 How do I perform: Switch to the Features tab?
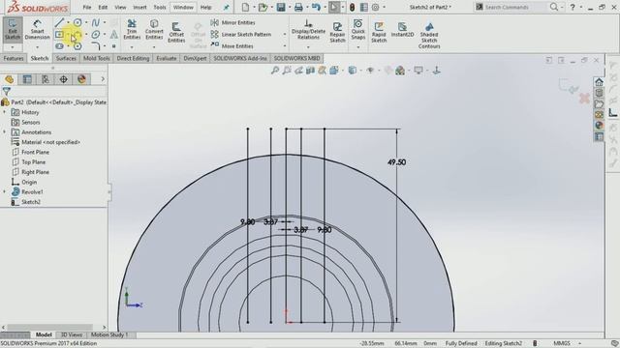14,58
